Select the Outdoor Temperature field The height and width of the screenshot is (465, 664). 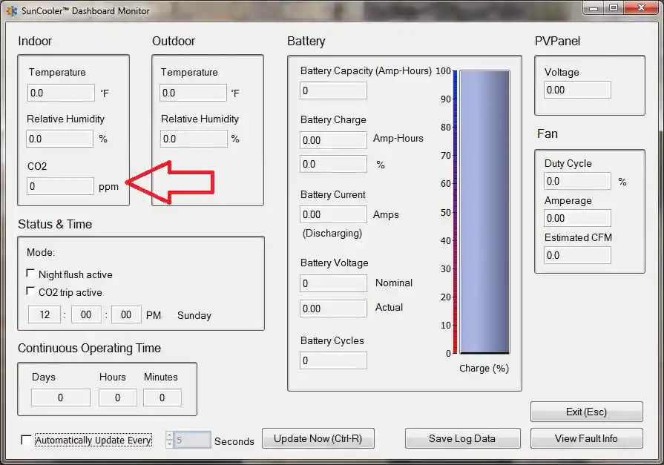click(193, 93)
